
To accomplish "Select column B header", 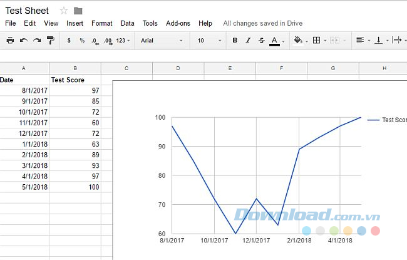I will [75, 68].
